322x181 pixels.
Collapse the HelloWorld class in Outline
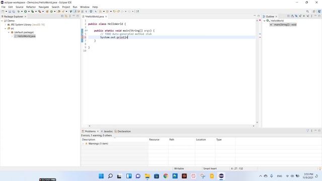tap(265, 21)
